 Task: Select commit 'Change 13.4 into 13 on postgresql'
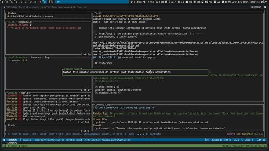coord(48,110)
